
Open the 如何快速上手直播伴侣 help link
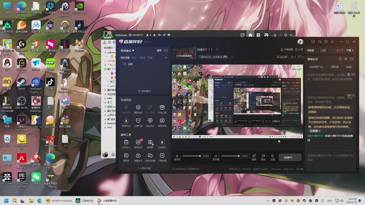[186, 169]
